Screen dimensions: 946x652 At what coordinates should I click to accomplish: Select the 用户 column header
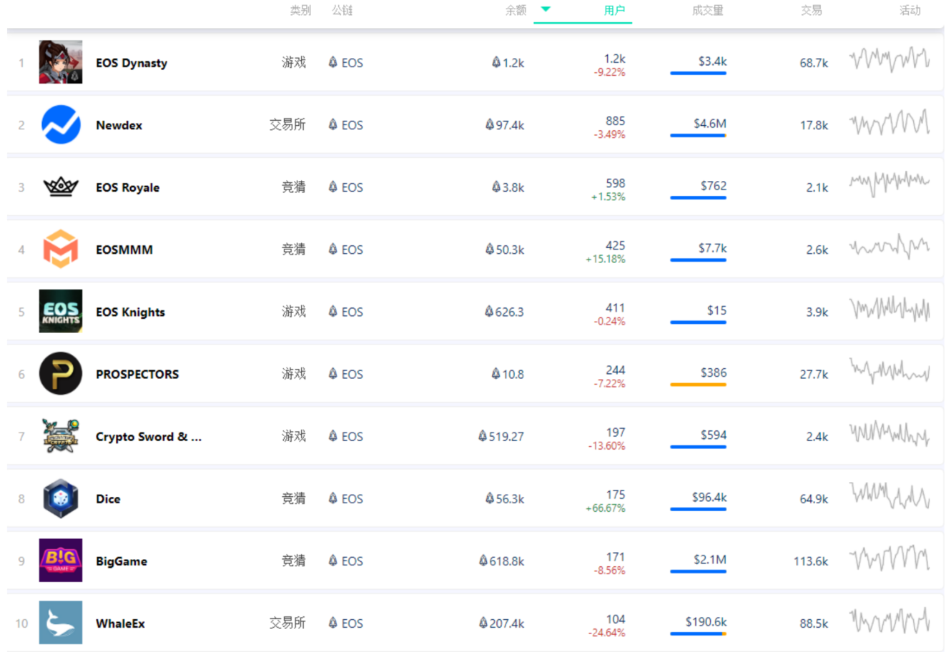[x=614, y=10]
